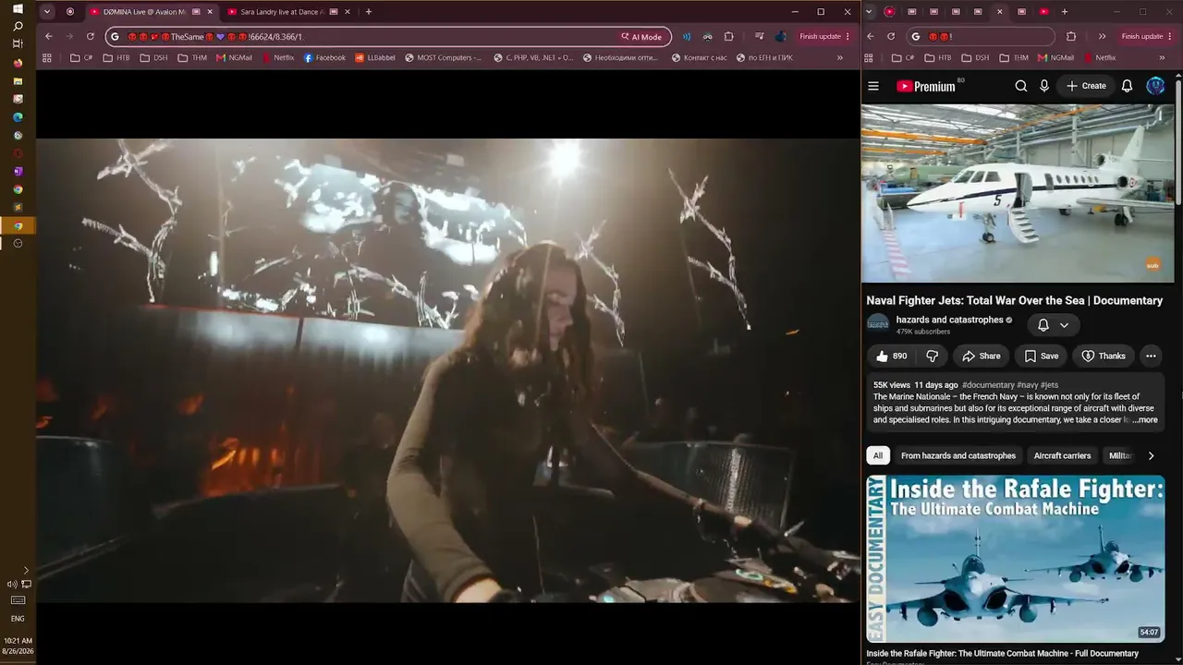Open tab search dropdown in right browser

tap(869, 12)
